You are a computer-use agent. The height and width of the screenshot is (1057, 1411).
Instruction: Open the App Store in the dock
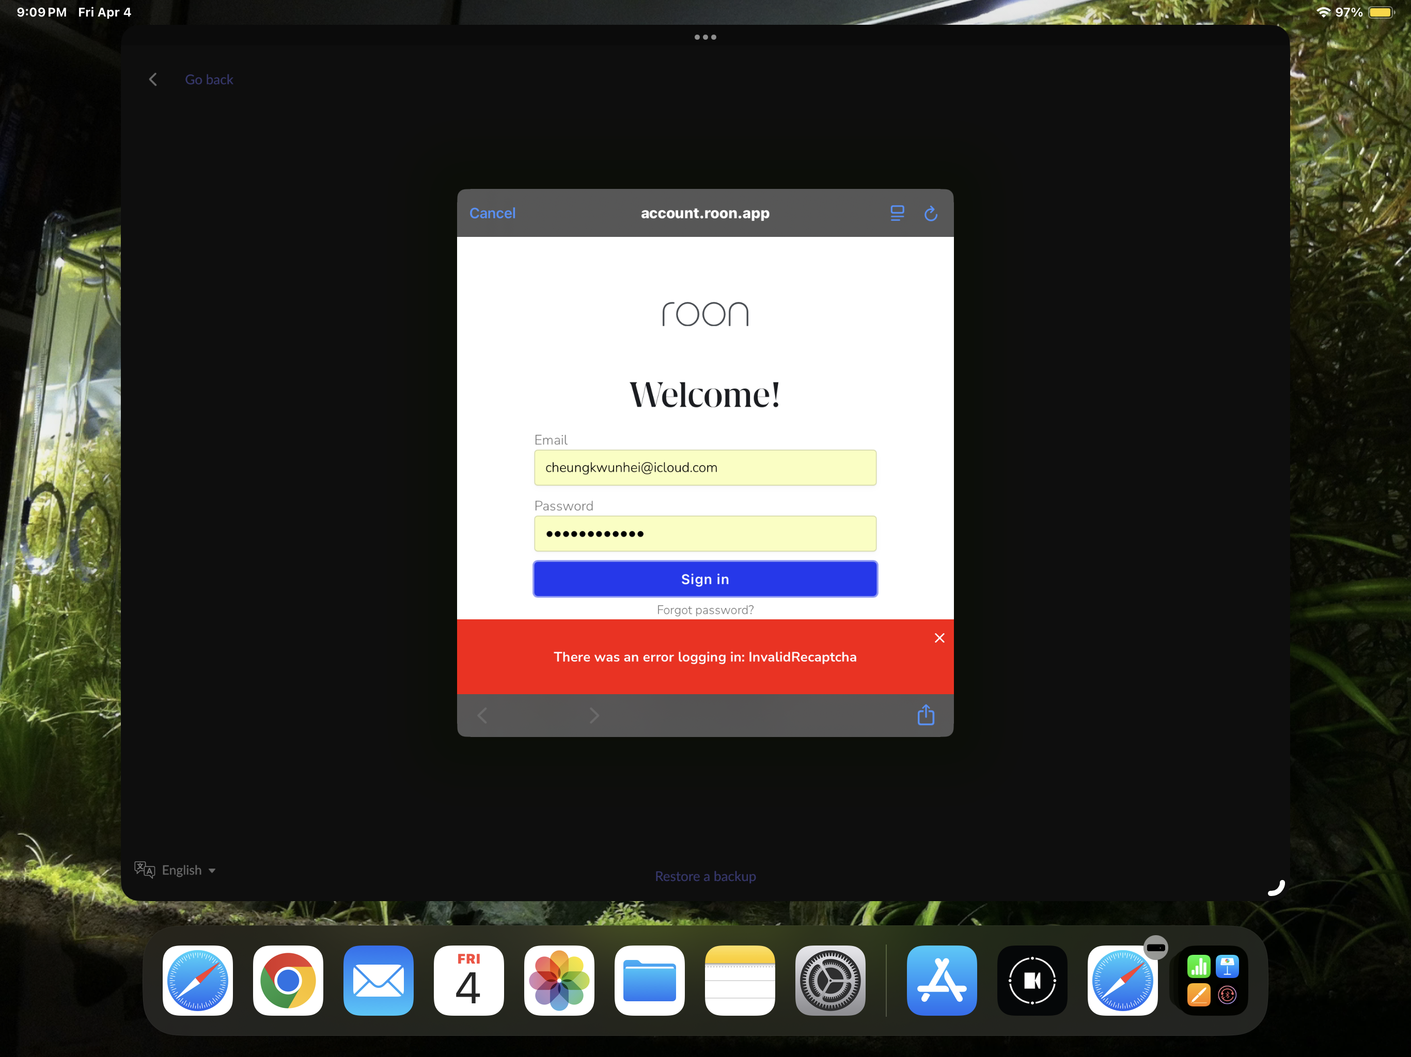(x=942, y=981)
